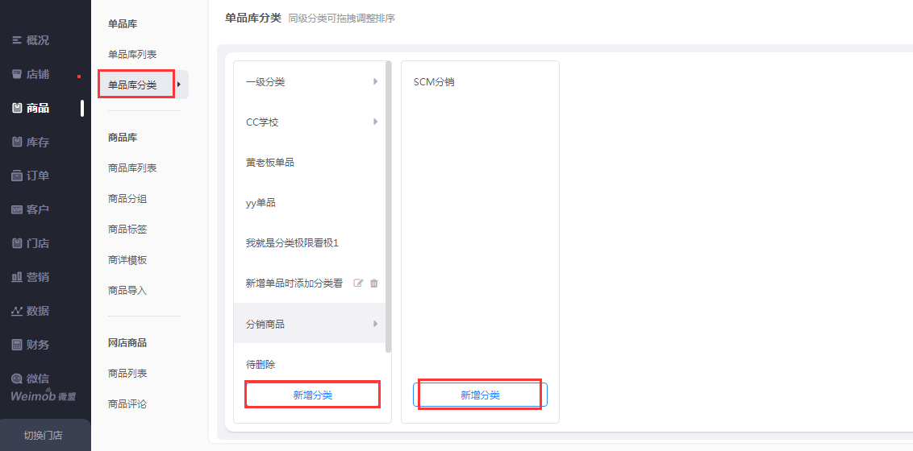Click the 订单 orders icon
913x451 pixels.
click(17, 176)
